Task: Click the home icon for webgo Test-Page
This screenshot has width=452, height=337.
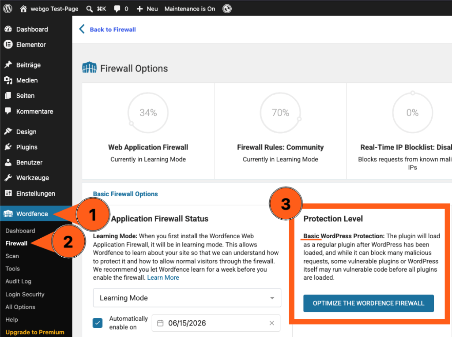Action: point(23,9)
